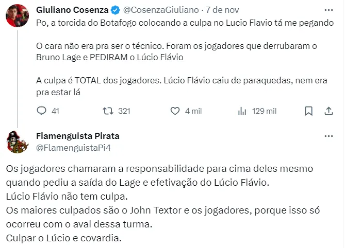This screenshot has height=248, width=345.
Task: Open more options on Flamenguista Pirata's tweet
Action: 328,136
